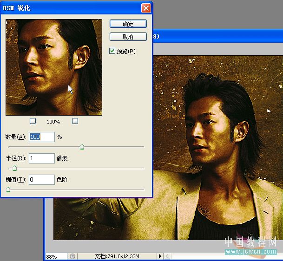This screenshot has width=283, height=261.
Task: Click the horizontal scrollbar left arrow
Action: 167,256
